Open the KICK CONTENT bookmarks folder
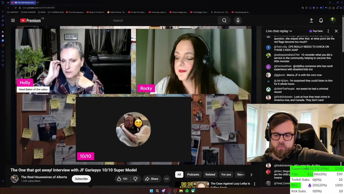Viewport: 344px width, 194px height. pyautogui.click(x=28, y=12)
